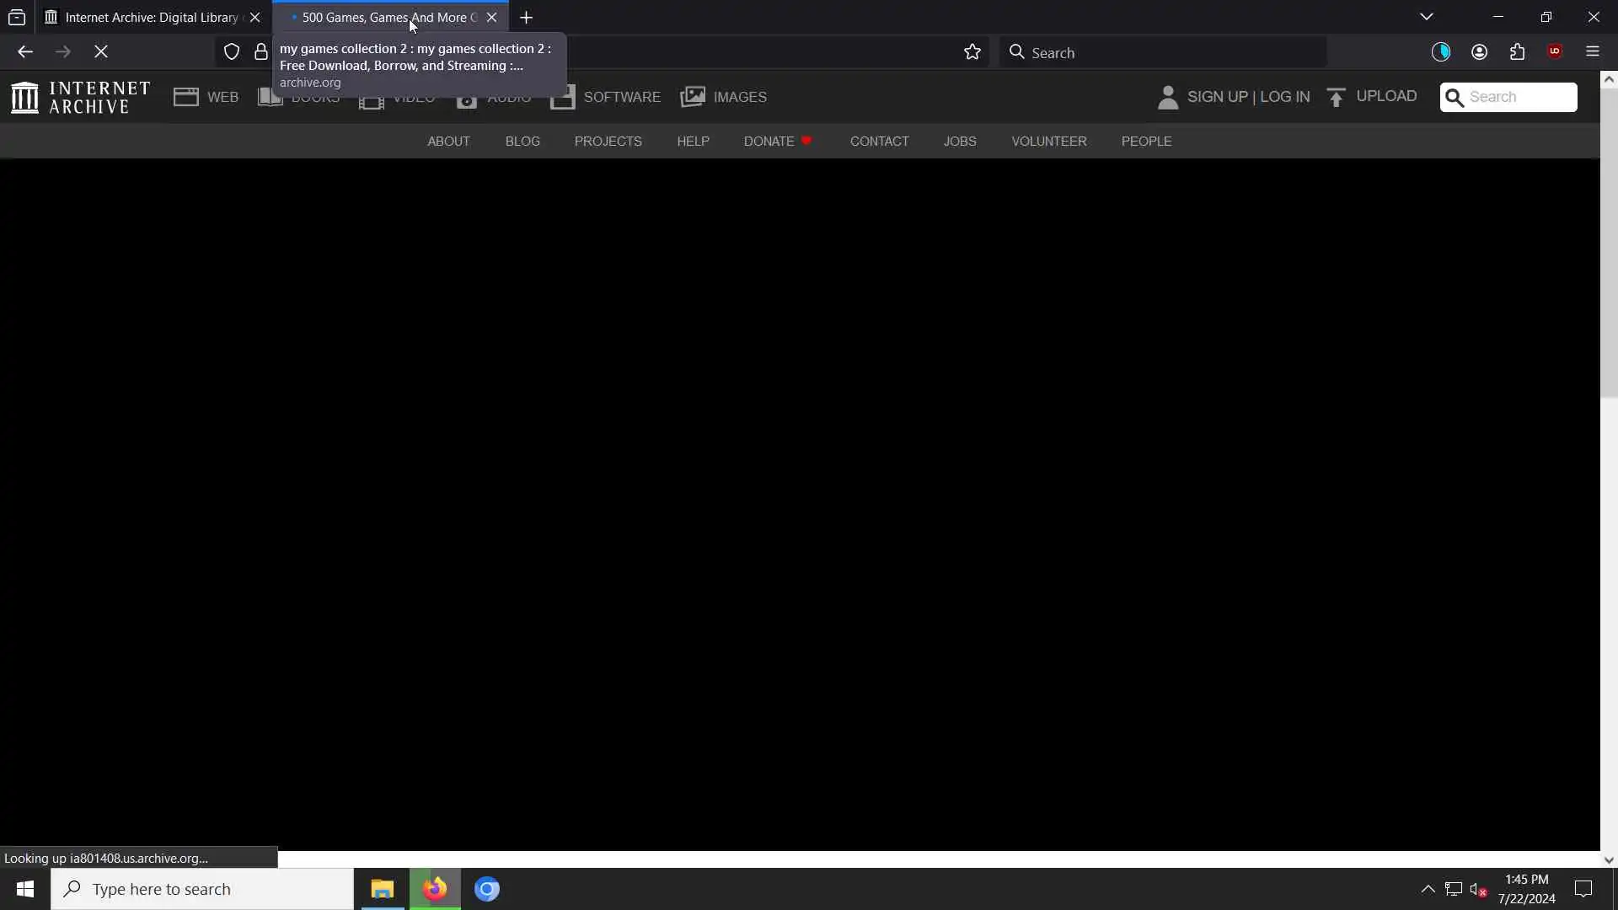The height and width of the screenshot is (910, 1618).
Task: Stop loading the page
Action: coord(101,52)
